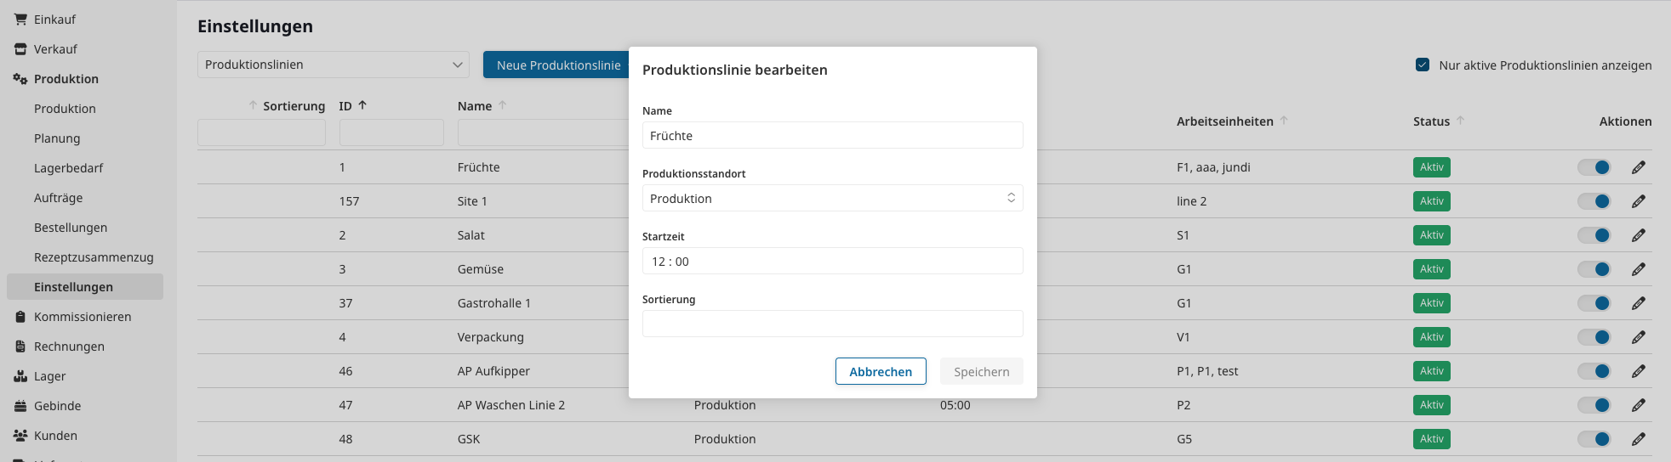Viewport: 1671px width, 462px height.
Task: Toggle active switch for Gemüse row
Action: point(1594,269)
